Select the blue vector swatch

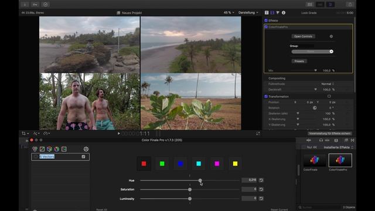coord(180,164)
